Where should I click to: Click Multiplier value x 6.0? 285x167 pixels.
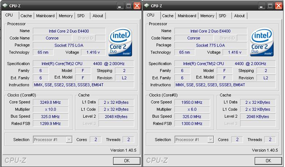(x=192, y=109)
